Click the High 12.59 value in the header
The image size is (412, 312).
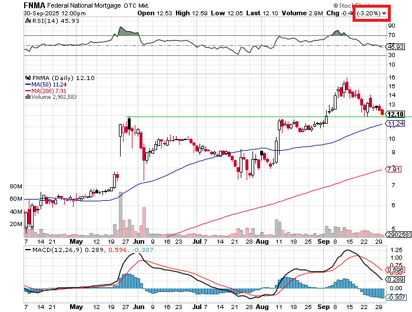[191, 13]
